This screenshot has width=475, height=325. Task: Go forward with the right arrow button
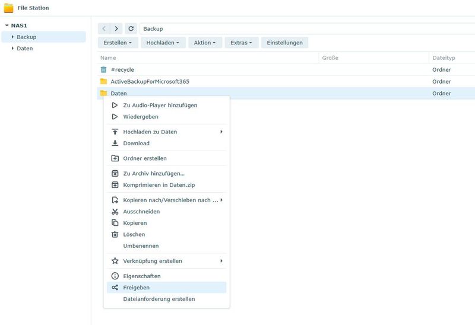coord(116,28)
